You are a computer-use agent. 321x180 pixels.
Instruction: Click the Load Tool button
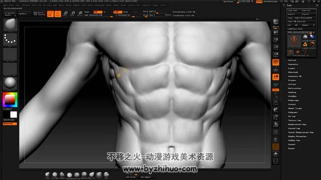tap(294, 10)
